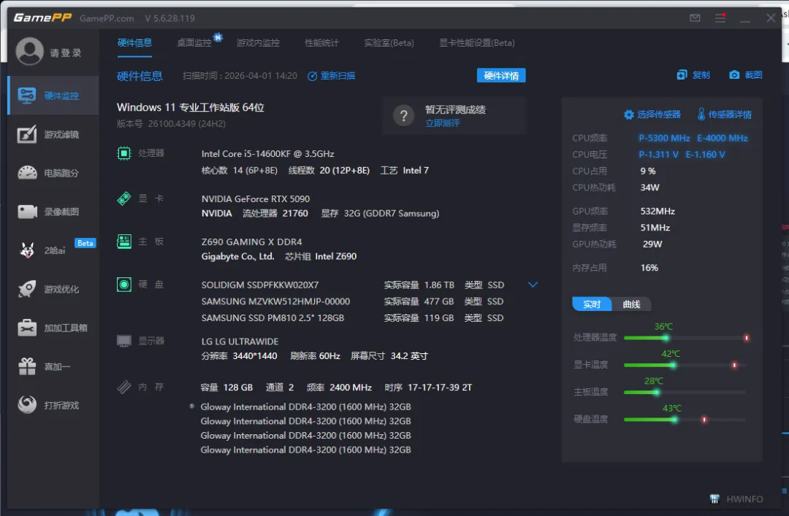
Task: Click the 内存 RAM stick icon
Action: click(x=123, y=387)
